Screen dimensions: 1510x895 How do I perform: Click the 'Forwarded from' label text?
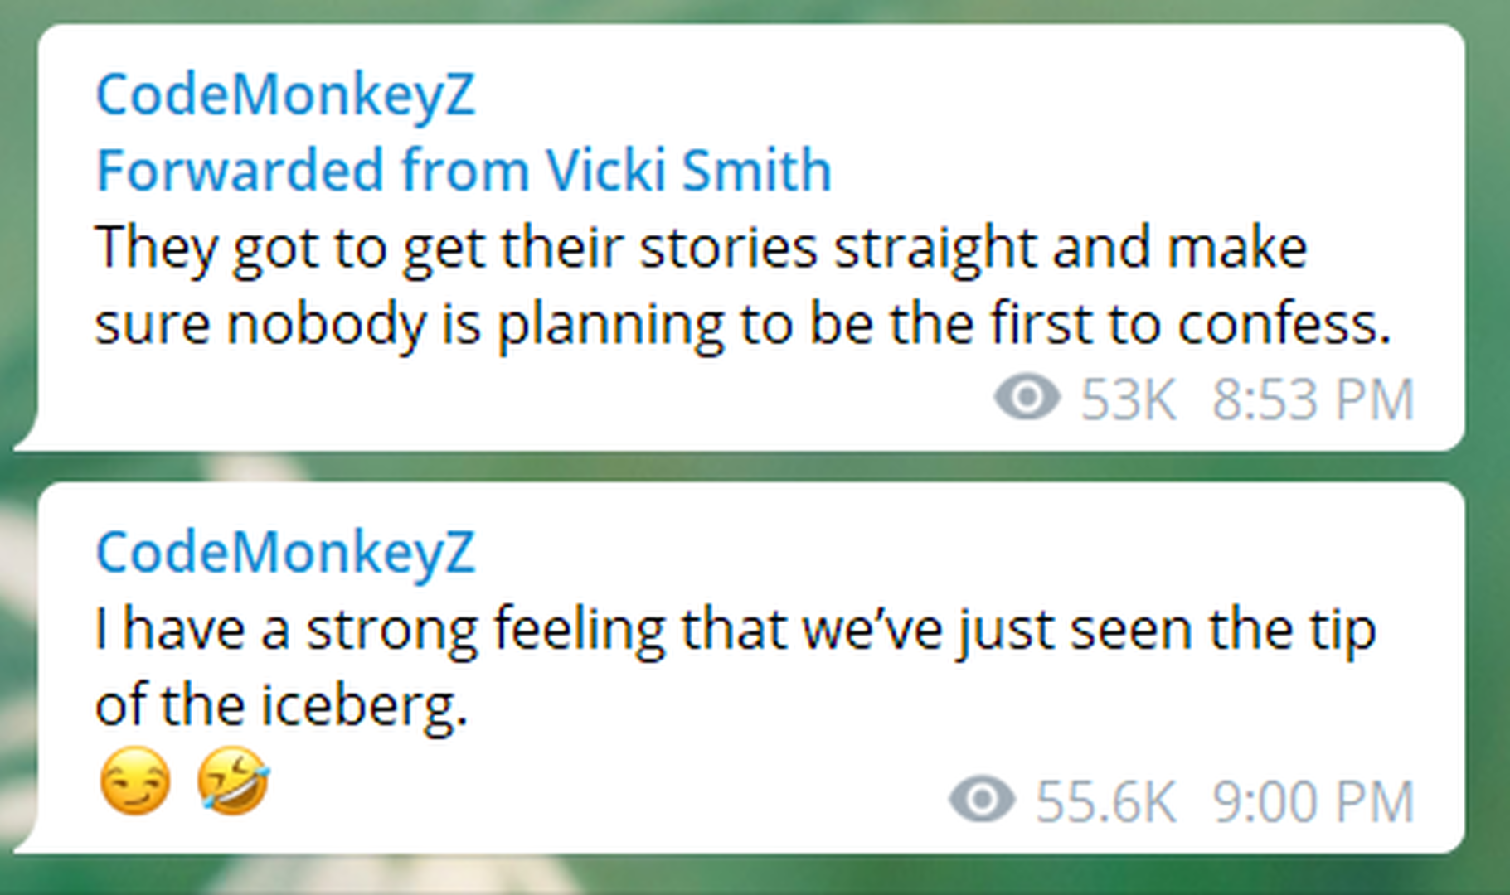(313, 171)
